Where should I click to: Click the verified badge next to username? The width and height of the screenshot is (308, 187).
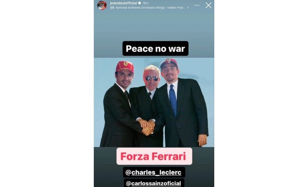tap(140, 3)
